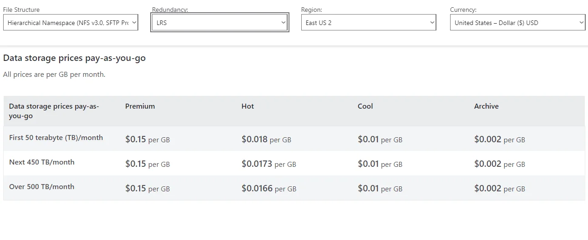Viewport: 588px width, 240px height.
Task: Click the 'Redundancy:' label
Action: [170, 10]
